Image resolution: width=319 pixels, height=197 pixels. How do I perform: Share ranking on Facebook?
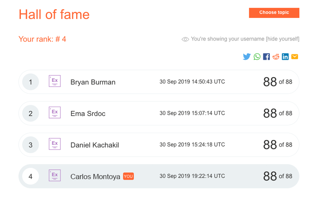point(266,57)
